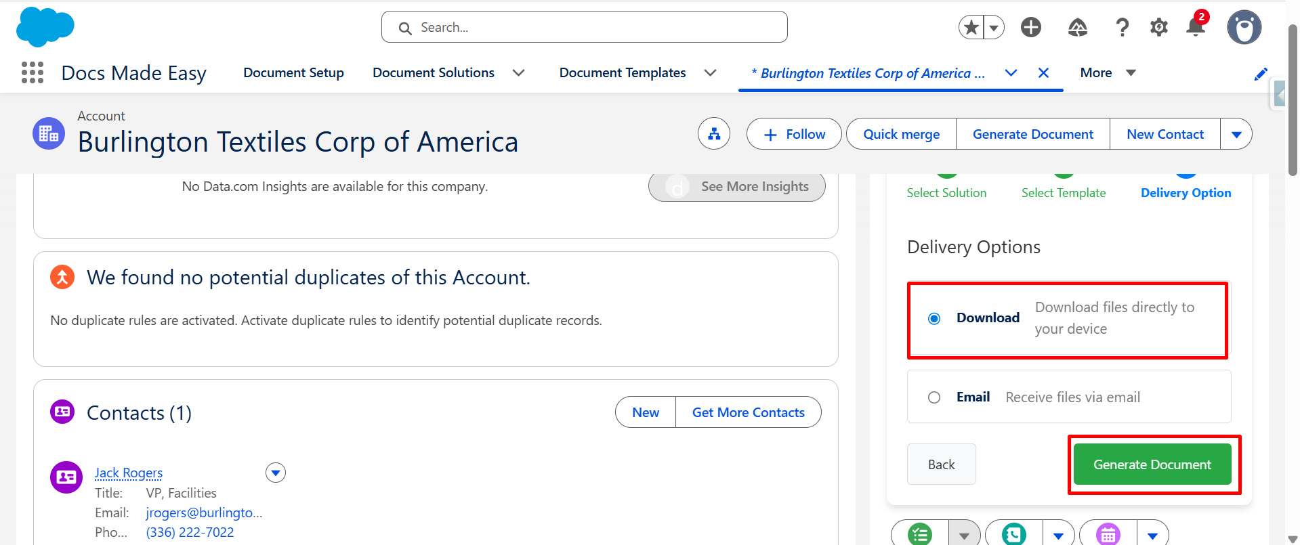Click the duplicates merge icon
Viewport: 1300px width, 545px height.
[62, 277]
